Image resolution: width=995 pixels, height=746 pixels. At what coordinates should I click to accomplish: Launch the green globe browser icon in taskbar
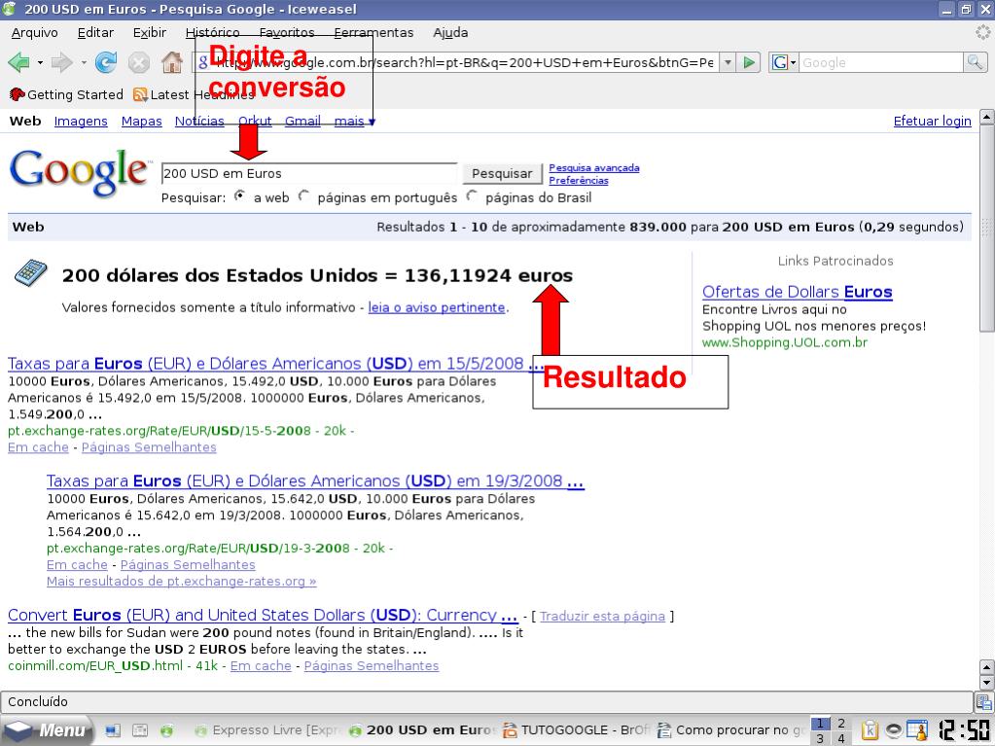click(167, 730)
